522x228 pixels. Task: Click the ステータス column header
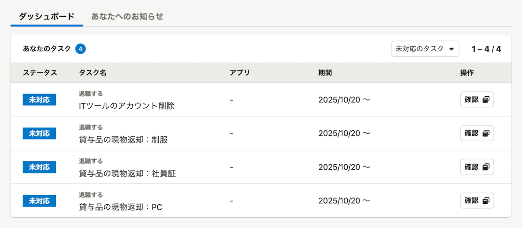[x=40, y=73]
